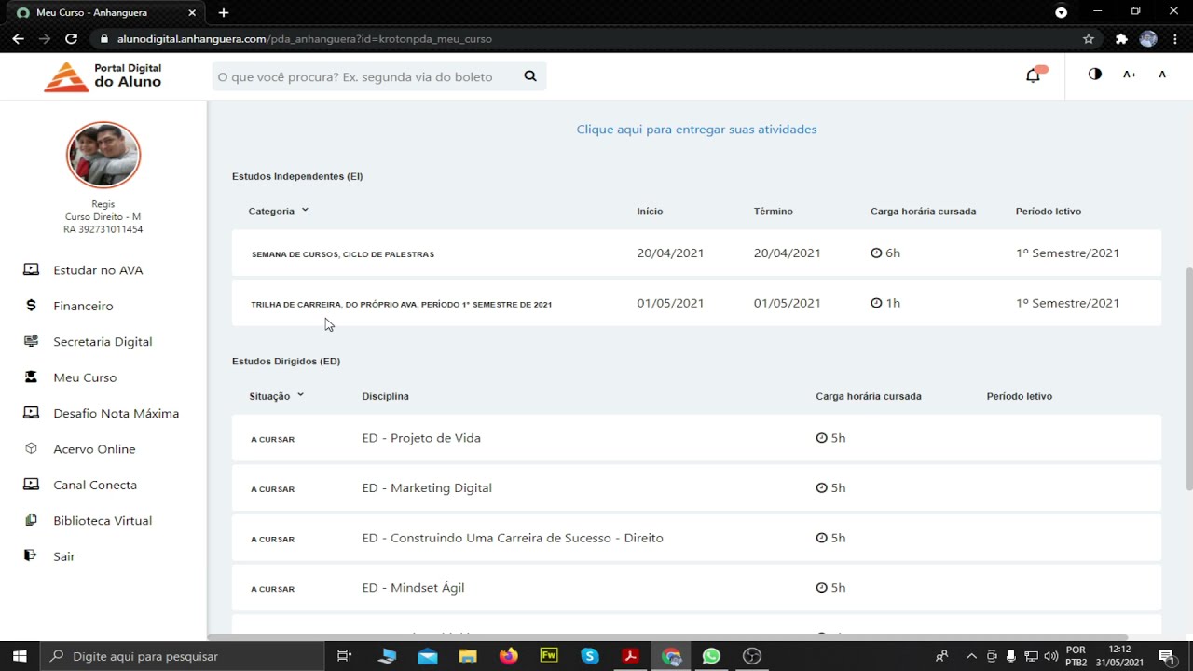Bookmark this page with star icon
The height and width of the screenshot is (671, 1193).
[x=1089, y=39]
